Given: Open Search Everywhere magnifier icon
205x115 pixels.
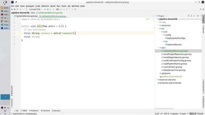Looking at the screenshot, I should tap(201, 9).
